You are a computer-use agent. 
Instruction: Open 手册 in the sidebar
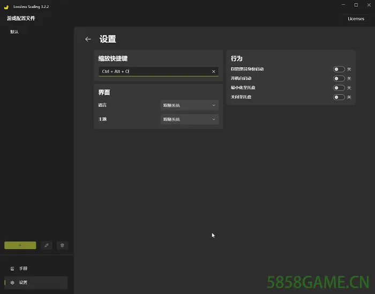pyautogui.click(x=36, y=268)
